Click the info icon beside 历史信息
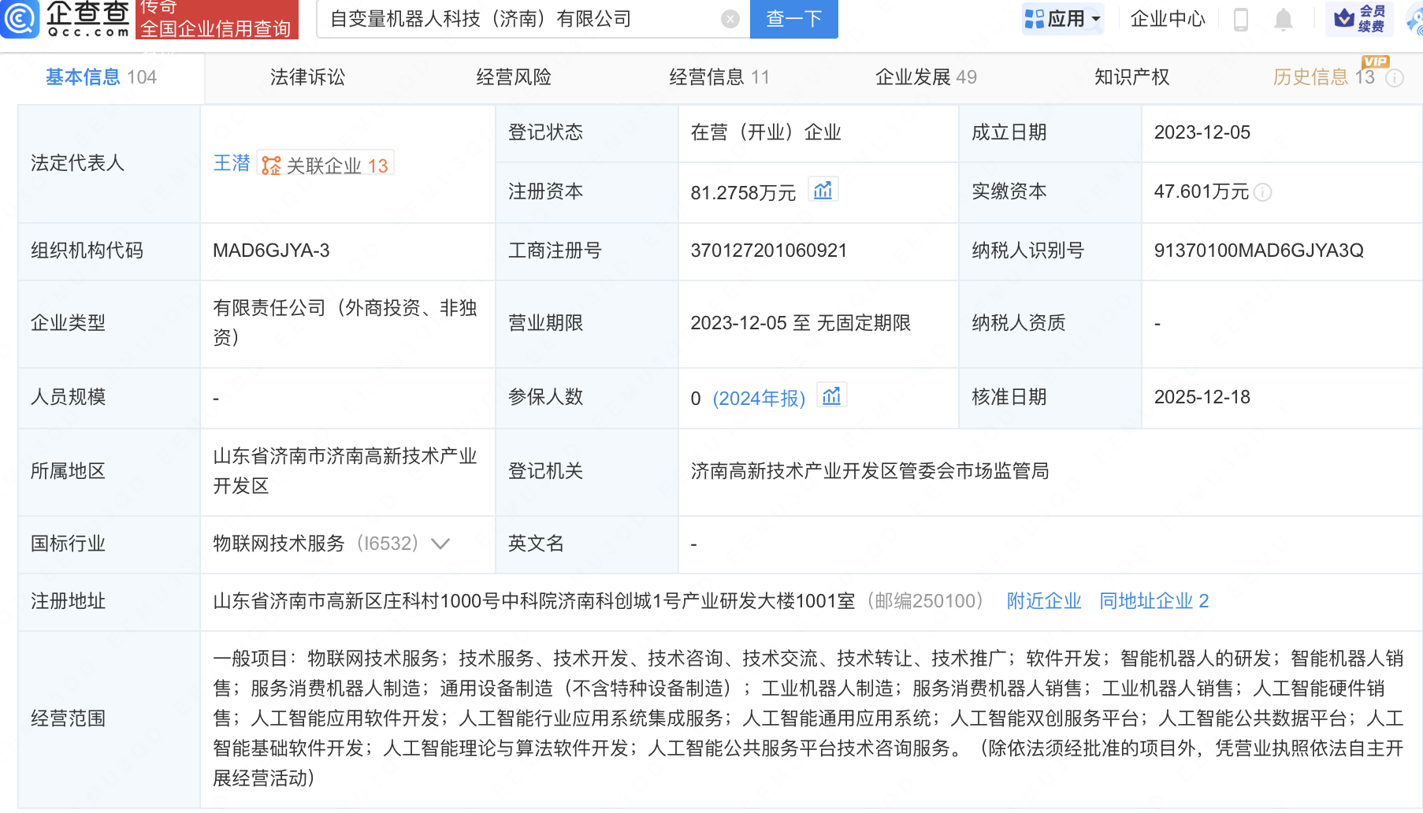 point(1395,78)
